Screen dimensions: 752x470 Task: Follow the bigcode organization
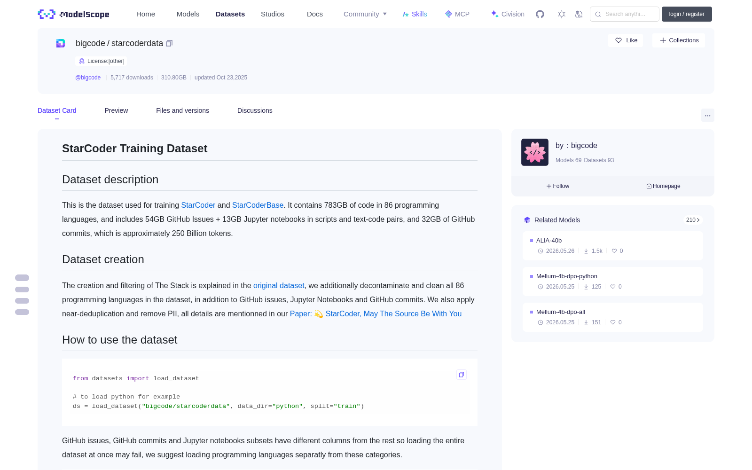(558, 186)
